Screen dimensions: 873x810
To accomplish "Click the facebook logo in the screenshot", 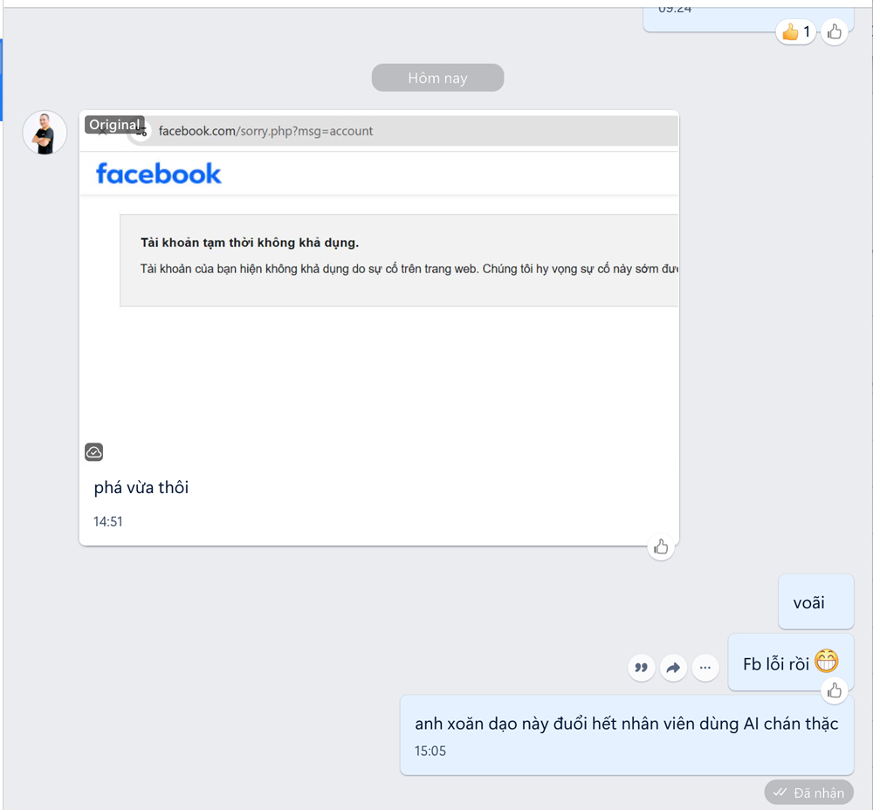I will coord(159,174).
